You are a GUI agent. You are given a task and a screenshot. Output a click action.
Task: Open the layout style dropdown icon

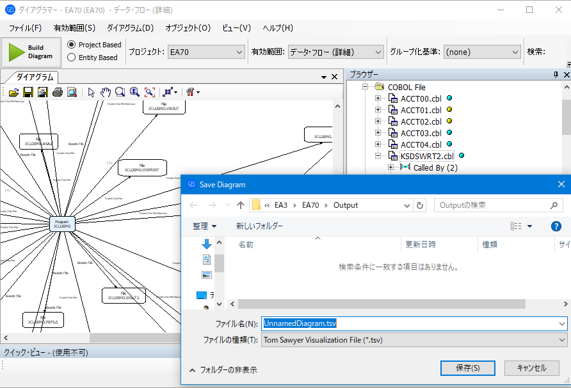(x=170, y=92)
